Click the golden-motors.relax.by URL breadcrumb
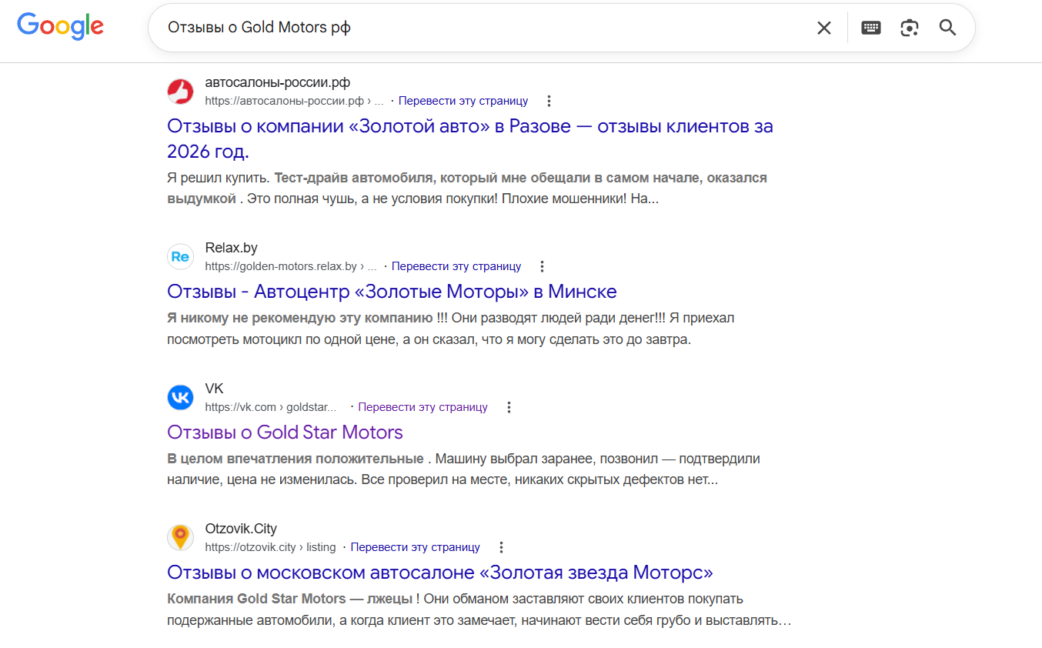Image resolution: width=1042 pixels, height=648 pixels. [x=291, y=266]
